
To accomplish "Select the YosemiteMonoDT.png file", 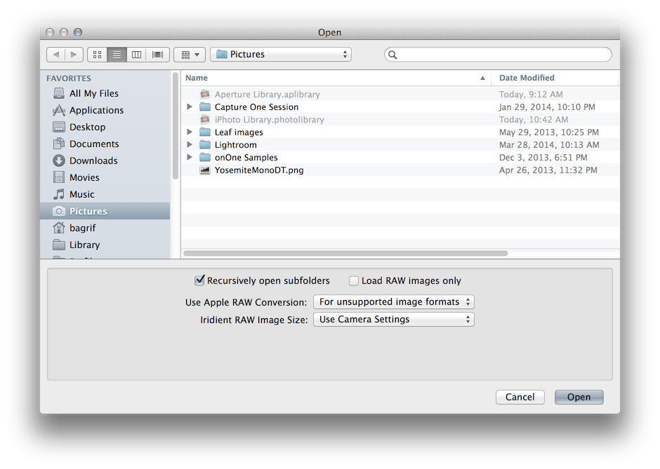I will (x=259, y=170).
